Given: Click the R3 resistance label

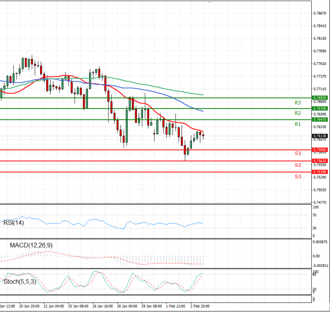Looking at the screenshot, I should coord(298,103).
